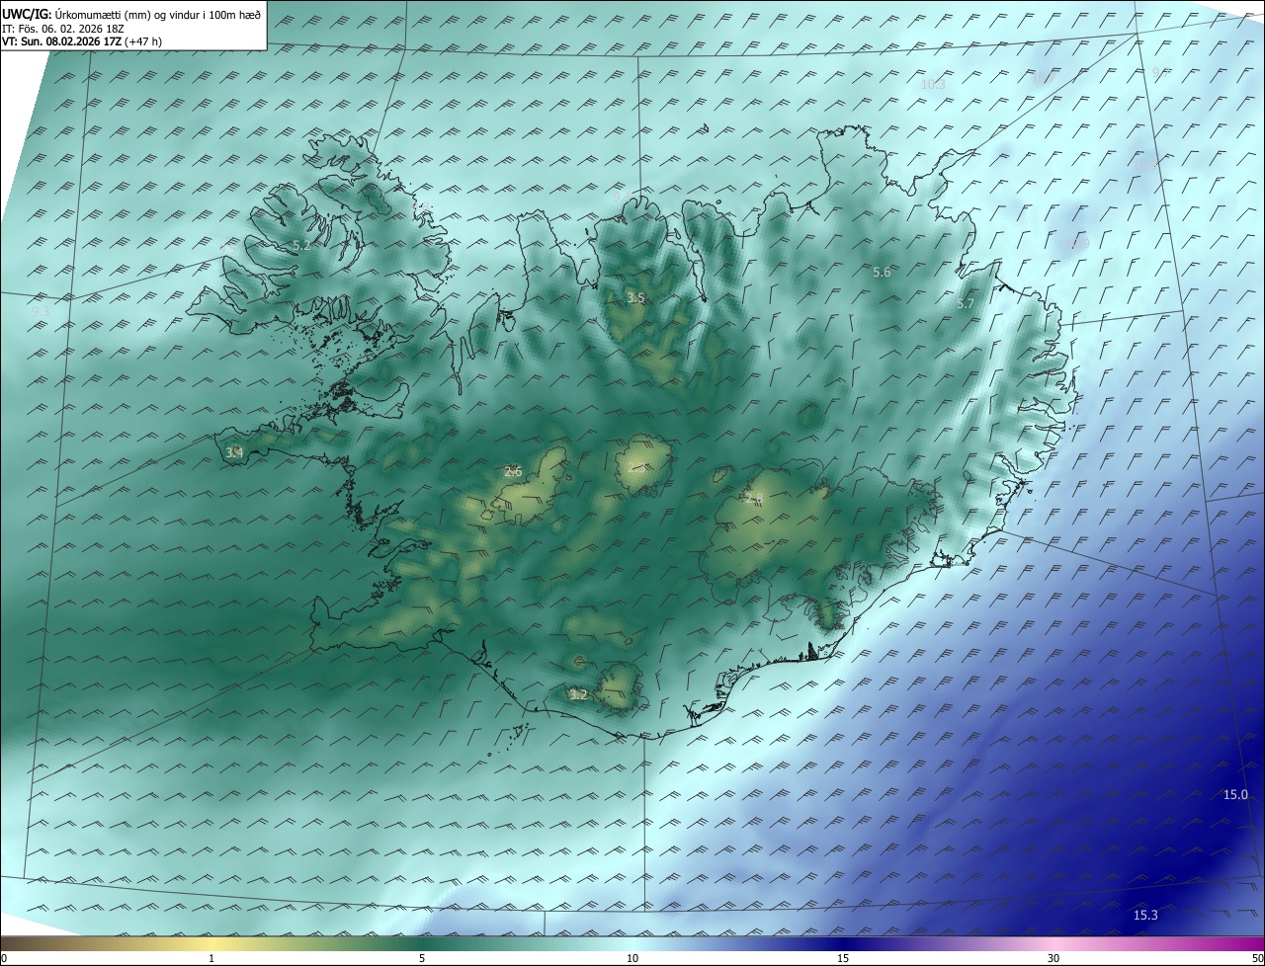Click the 5.6 value in northeast Iceland
This screenshot has width=1265, height=966.
(882, 272)
